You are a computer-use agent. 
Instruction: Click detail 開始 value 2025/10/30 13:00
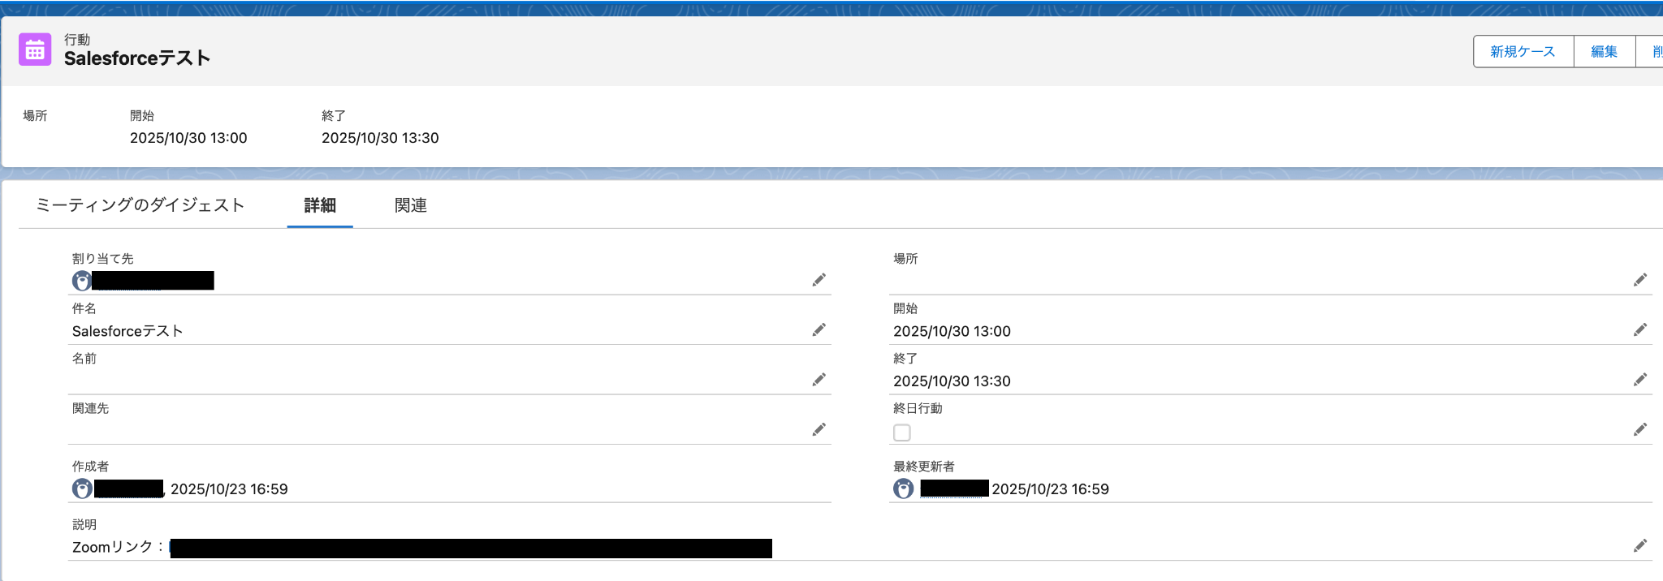952,331
